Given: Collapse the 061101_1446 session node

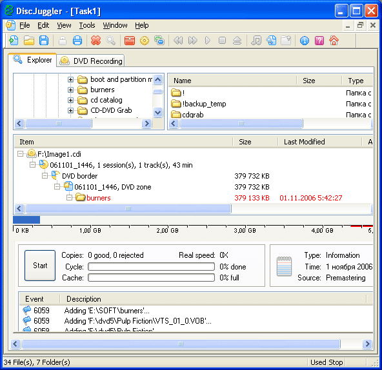Looking at the screenshot, I should 32,165.
